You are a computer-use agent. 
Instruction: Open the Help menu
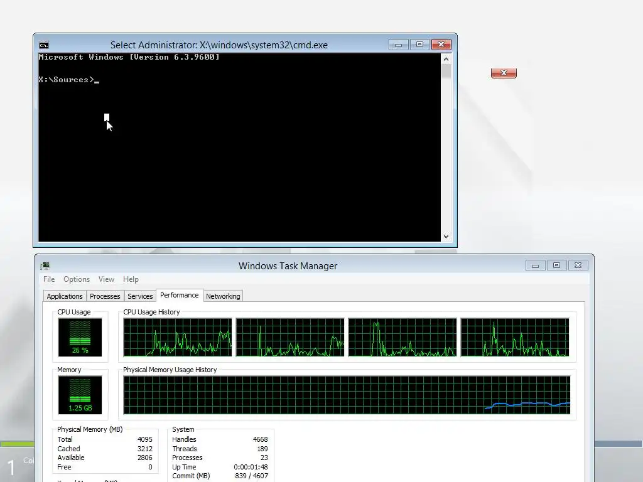click(x=131, y=279)
